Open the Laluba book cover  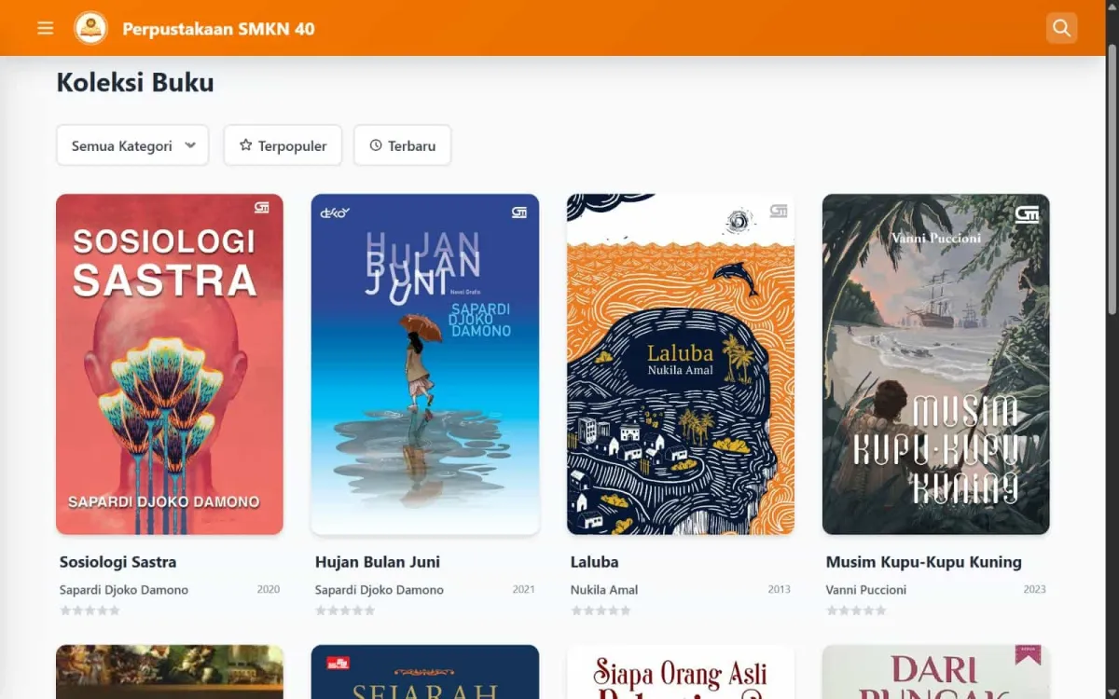point(681,364)
